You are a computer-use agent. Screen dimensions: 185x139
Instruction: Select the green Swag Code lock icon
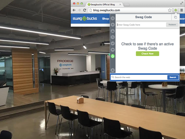click(113, 56)
